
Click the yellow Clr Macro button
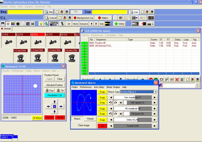tap(37, 118)
